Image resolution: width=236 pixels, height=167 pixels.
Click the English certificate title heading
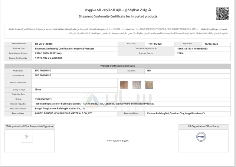tap(118, 17)
